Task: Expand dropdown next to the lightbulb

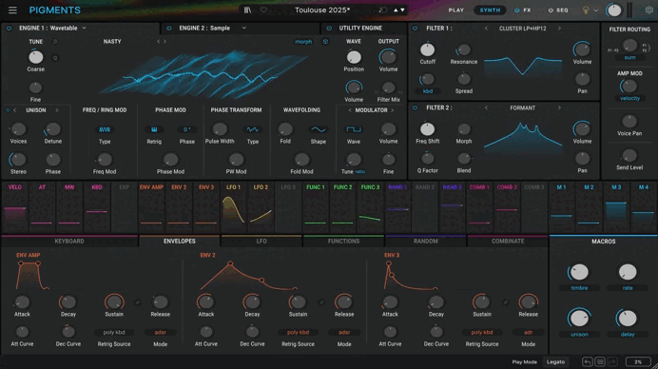Action: coord(596,10)
